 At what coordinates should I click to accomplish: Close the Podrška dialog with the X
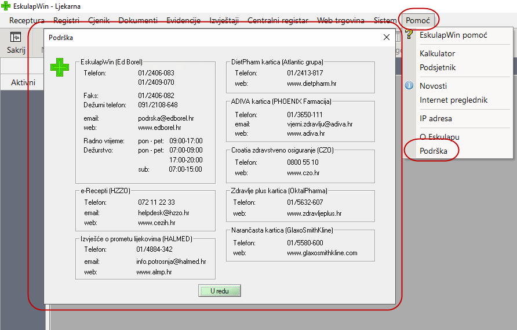pyautogui.click(x=387, y=37)
